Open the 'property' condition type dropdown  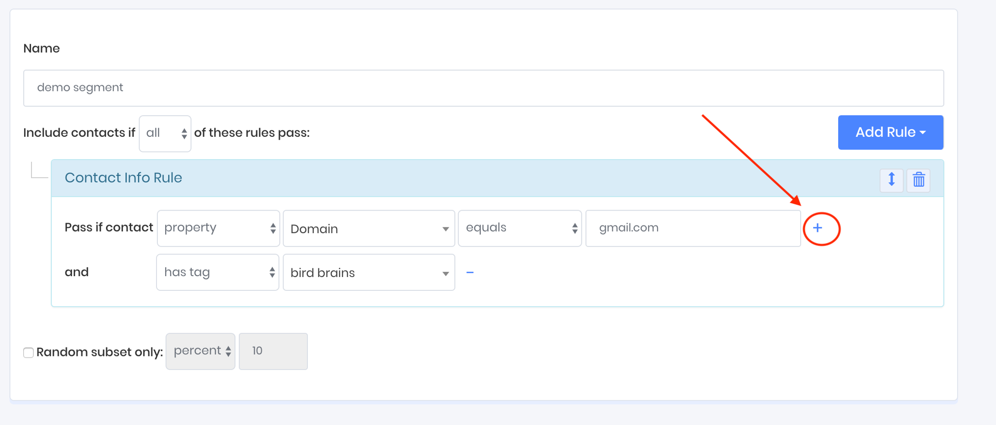click(x=218, y=228)
